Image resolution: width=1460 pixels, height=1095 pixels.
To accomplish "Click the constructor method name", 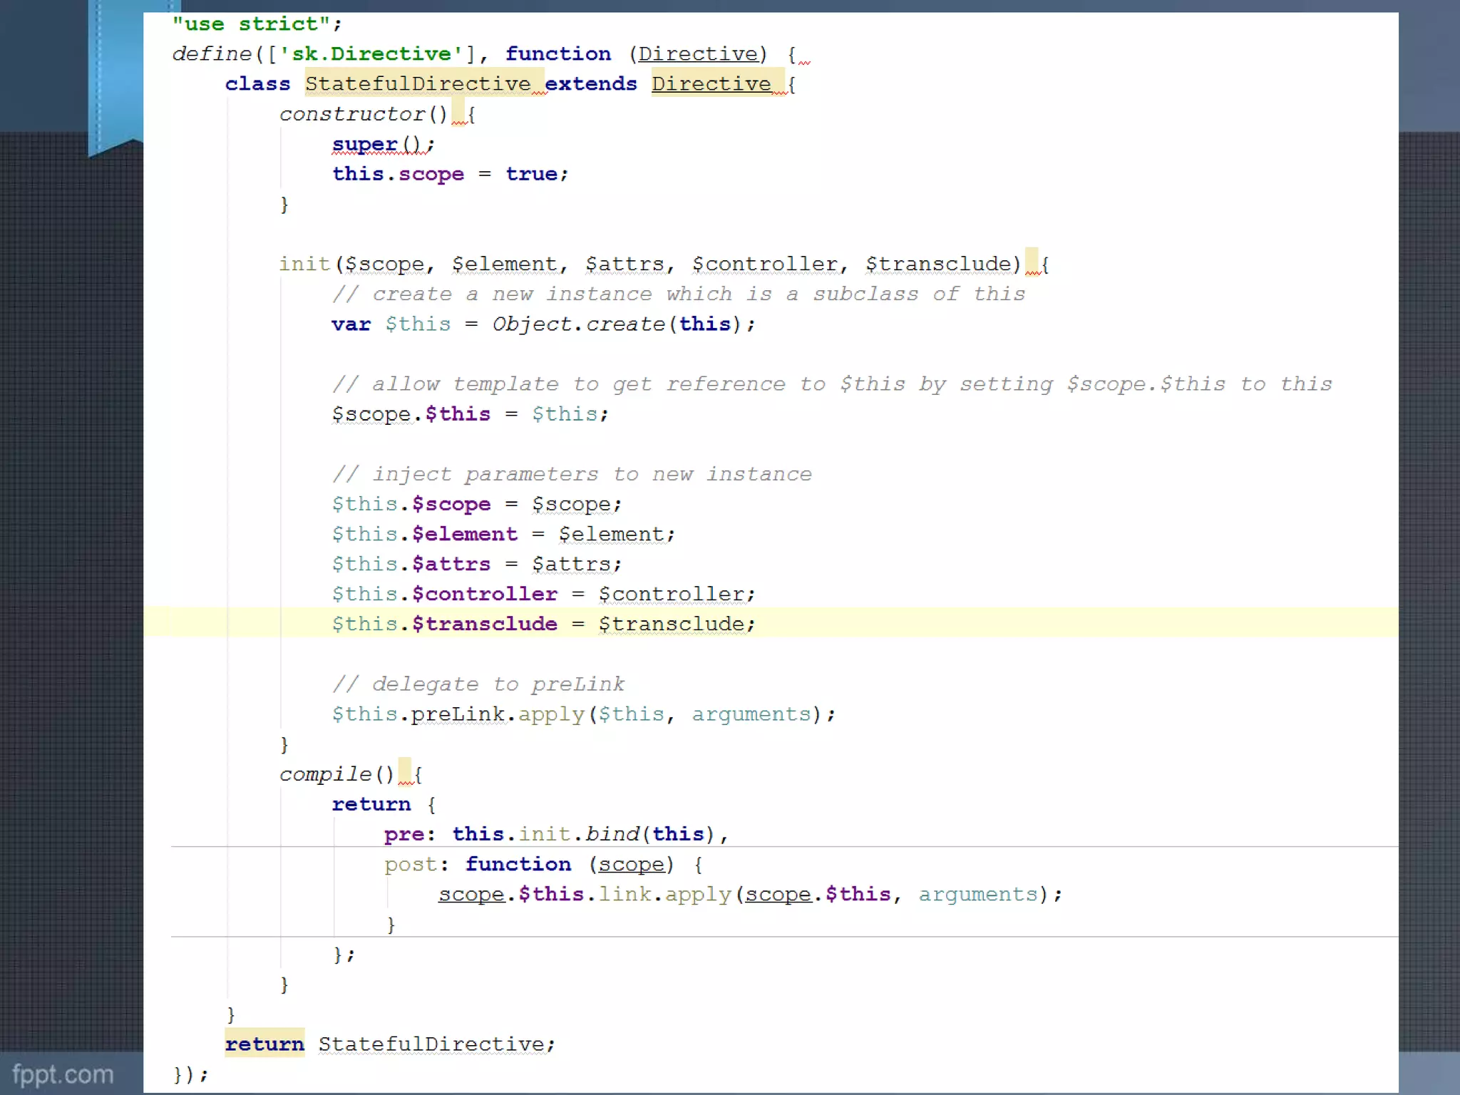I will point(352,114).
